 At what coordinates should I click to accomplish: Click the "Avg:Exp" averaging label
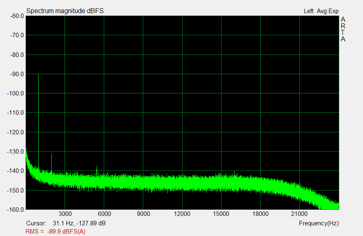click(x=328, y=11)
